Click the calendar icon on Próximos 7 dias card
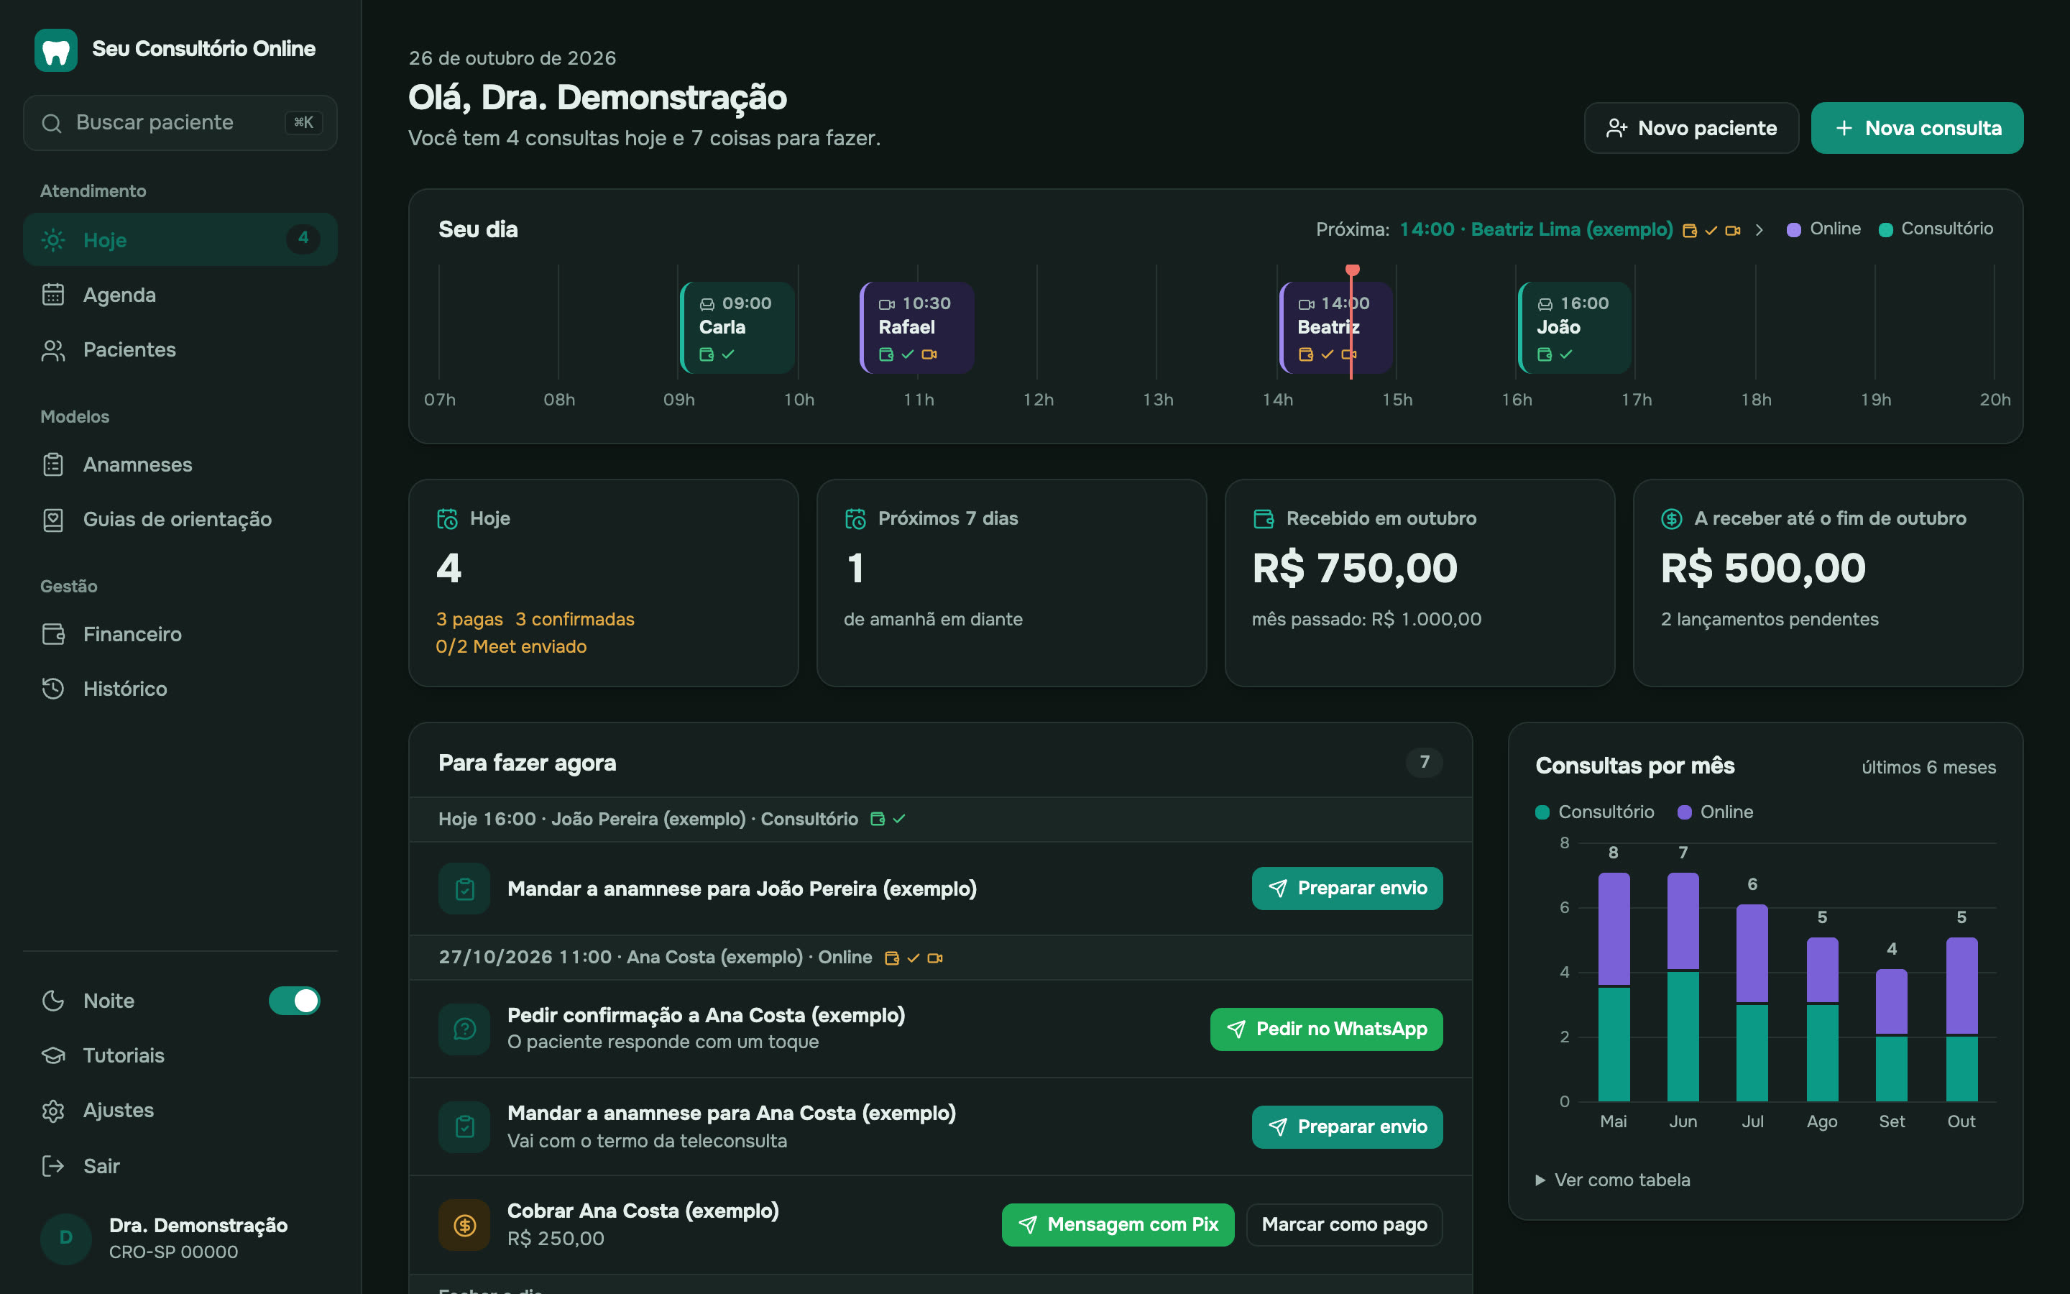 pyautogui.click(x=855, y=518)
